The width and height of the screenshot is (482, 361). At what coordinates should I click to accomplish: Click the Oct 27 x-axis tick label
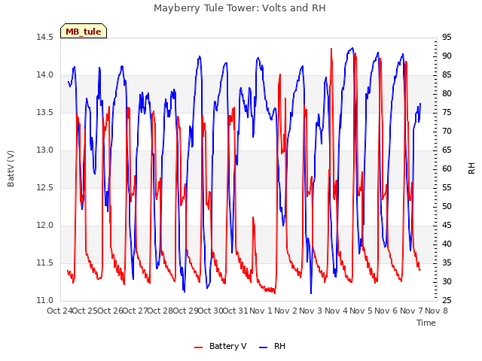(136, 311)
